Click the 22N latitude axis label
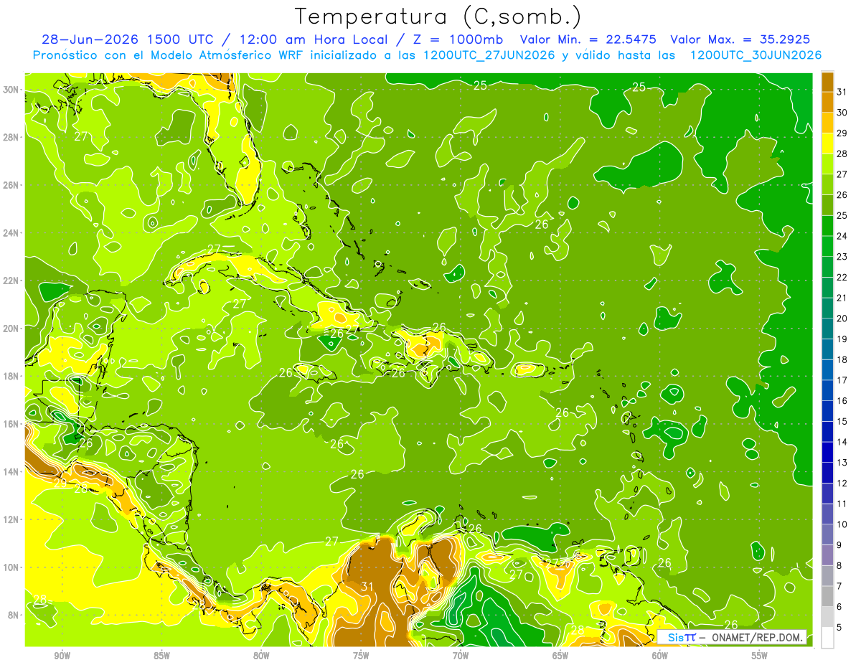Screen dimensions: 861x665 [12, 280]
